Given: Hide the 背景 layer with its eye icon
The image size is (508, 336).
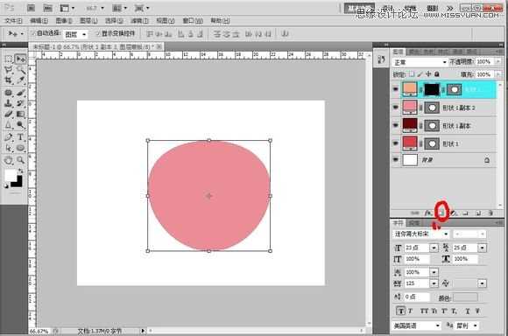Looking at the screenshot, I should 395,159.
